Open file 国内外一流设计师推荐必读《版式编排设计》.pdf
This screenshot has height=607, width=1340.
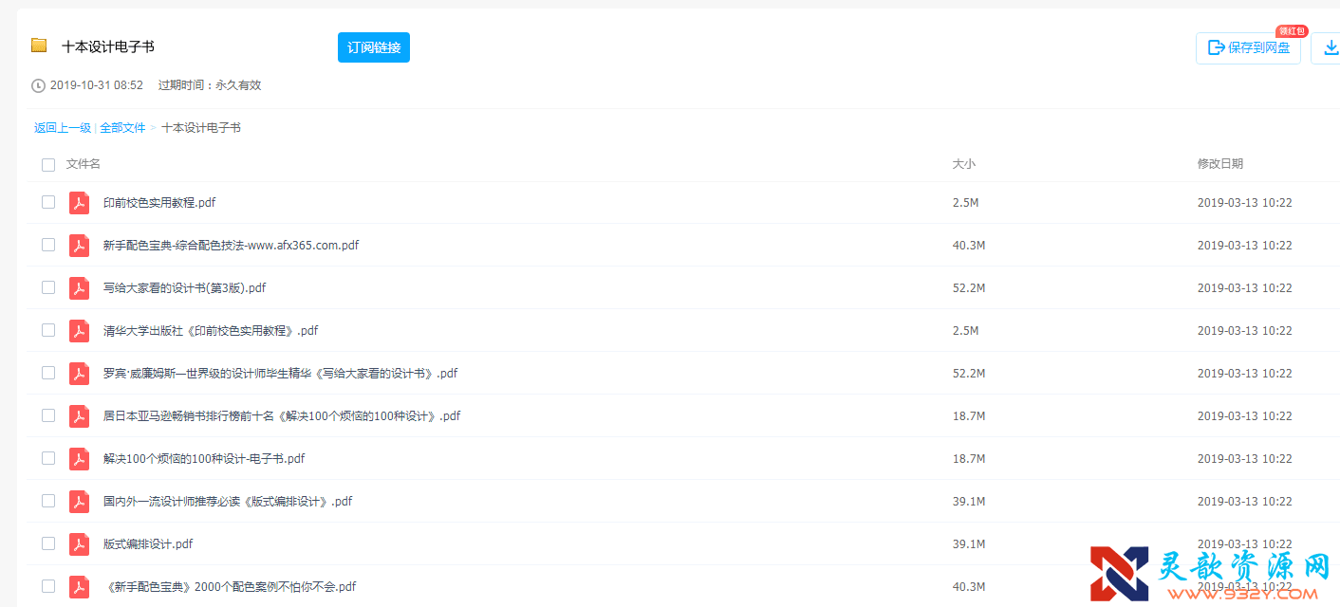tap(228, 502)
